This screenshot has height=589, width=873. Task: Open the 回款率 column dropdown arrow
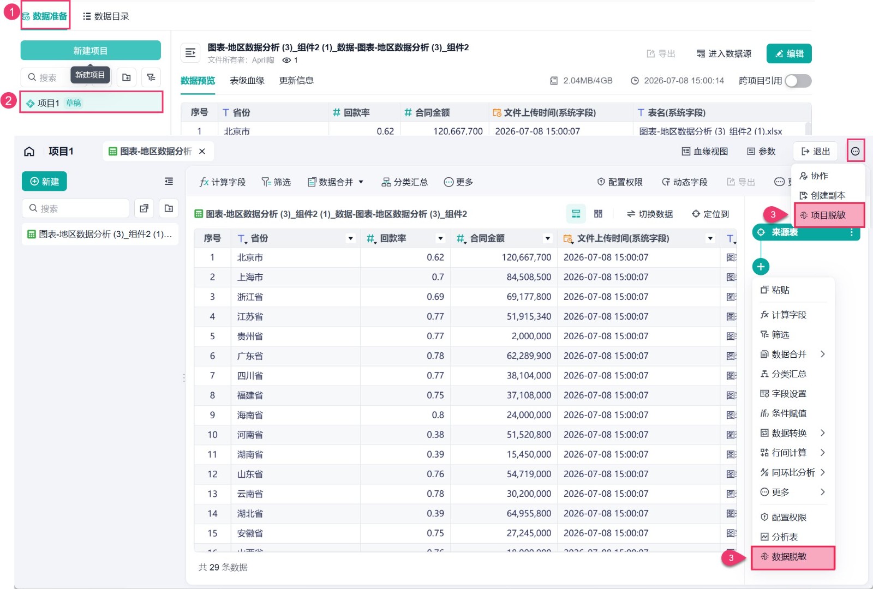pos(440,238)
